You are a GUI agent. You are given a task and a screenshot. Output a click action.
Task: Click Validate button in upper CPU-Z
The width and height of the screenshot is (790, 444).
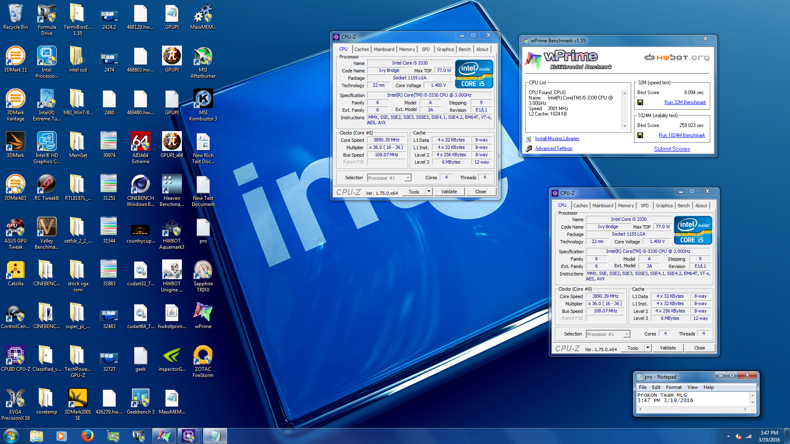[x=449, y=192]
